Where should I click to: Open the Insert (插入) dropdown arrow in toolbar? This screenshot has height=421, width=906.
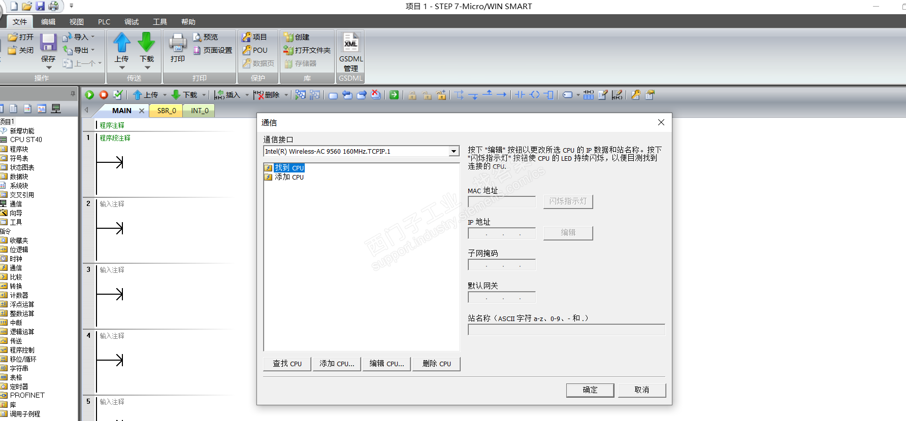[247, 95]
